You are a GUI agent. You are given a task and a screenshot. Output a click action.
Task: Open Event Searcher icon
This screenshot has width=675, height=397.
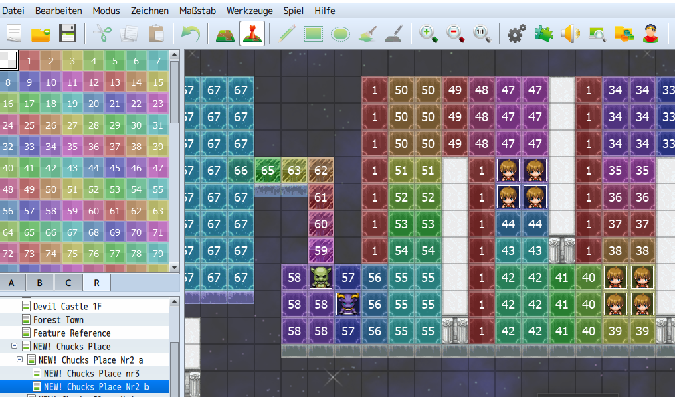tap(597, 33)
